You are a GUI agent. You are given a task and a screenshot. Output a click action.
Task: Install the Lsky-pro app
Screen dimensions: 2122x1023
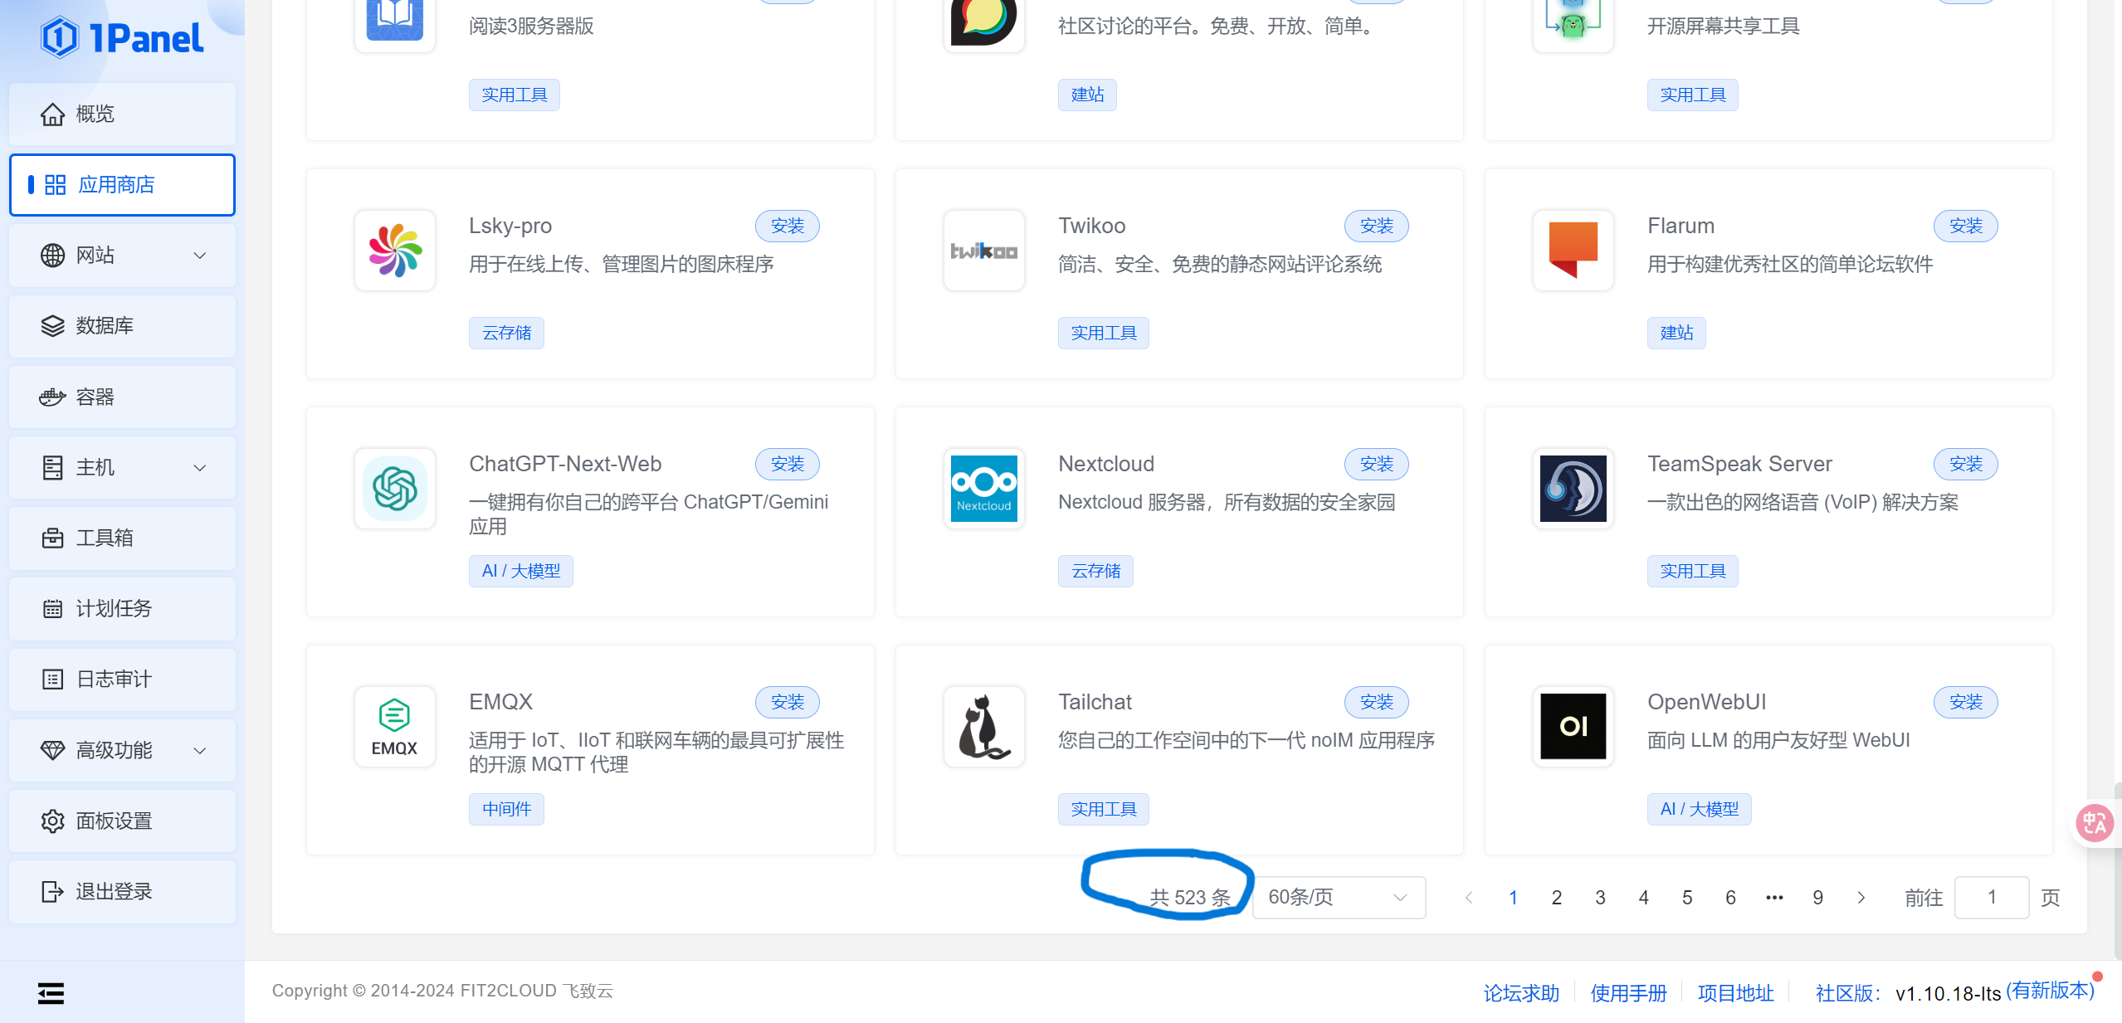pyautogui.click(x=787, y=226)
